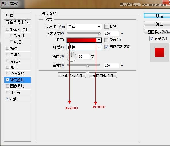Open the 样式 linear style dropdown

(84, 47)
